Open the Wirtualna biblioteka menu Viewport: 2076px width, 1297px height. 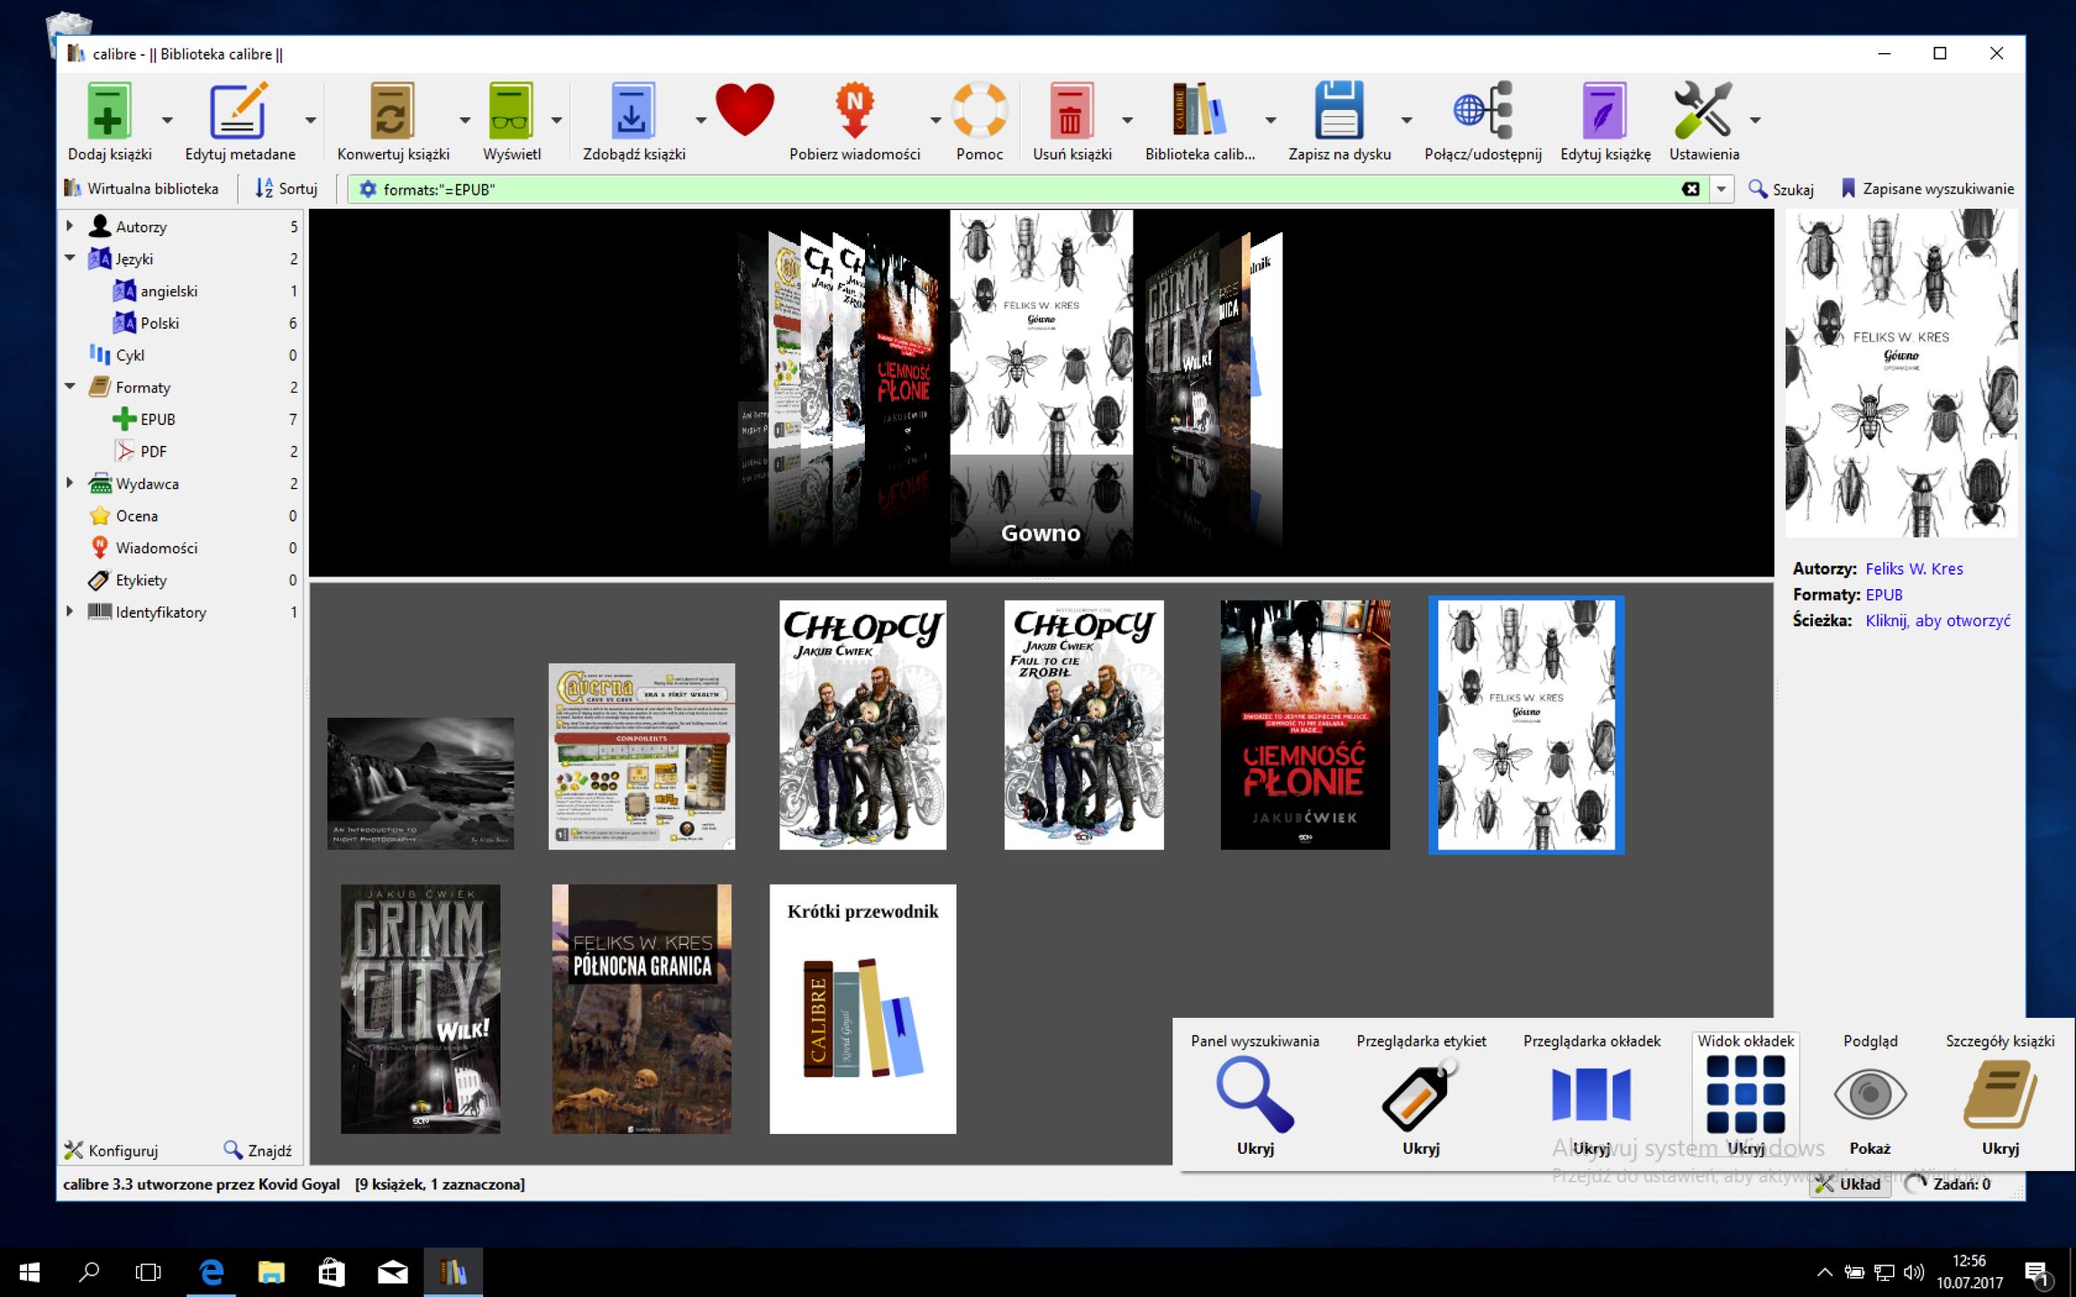point(142,188)
